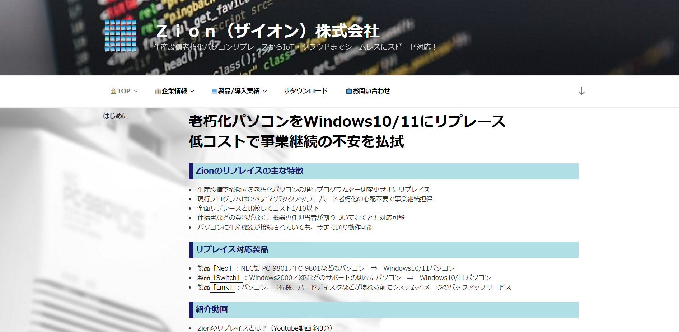Click the building icon beside 企業情報
This screenshot has height=332, width=679.
(x=158, y=91)
